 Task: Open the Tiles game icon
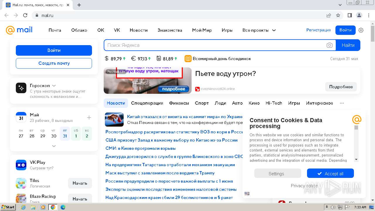click(x=21, y=183)
